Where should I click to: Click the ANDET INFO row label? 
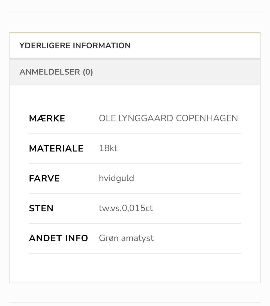tap(58, 238)
